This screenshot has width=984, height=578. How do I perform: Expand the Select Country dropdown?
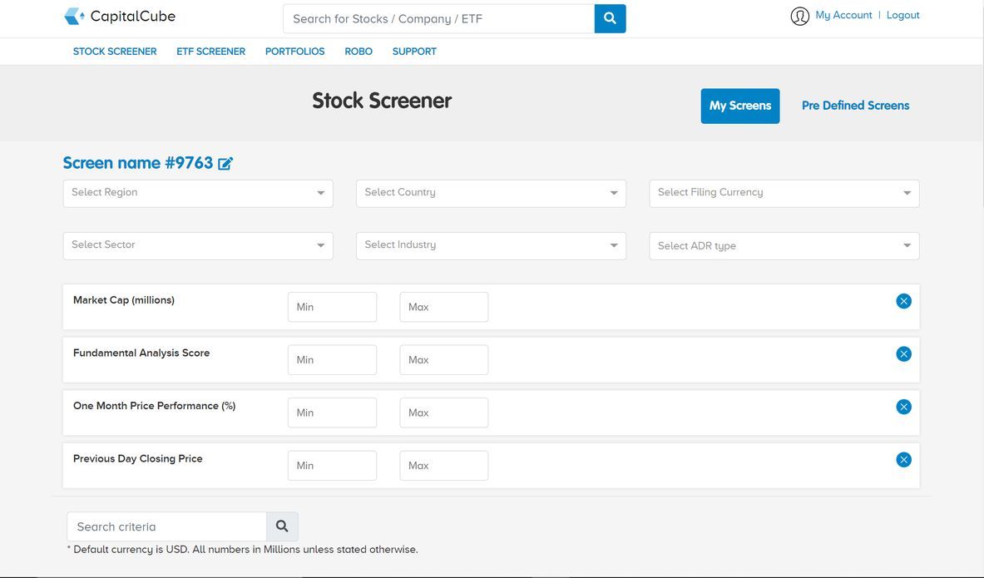point(491,193)
